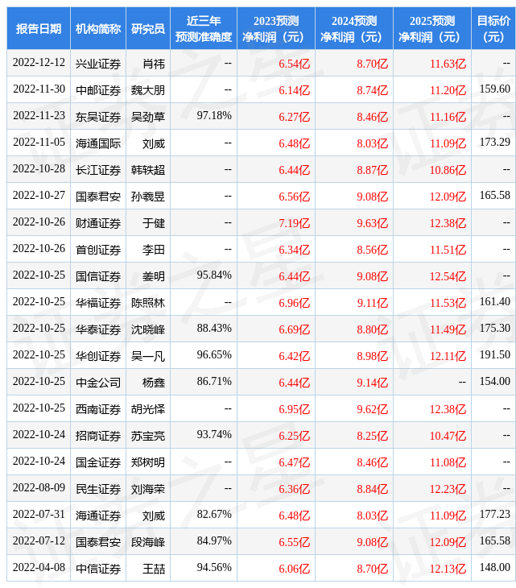The height and width of the screenshot is (588, 516).
Task: Click the 2024预测净利润 column header
Action: click(354, 29)
